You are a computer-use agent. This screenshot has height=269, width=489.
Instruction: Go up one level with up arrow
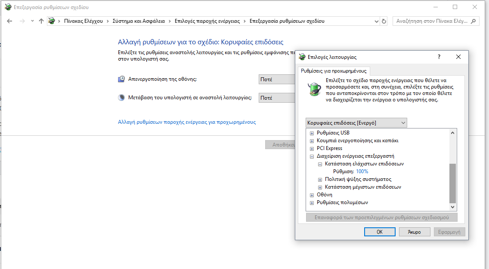(x=41, y=21)
